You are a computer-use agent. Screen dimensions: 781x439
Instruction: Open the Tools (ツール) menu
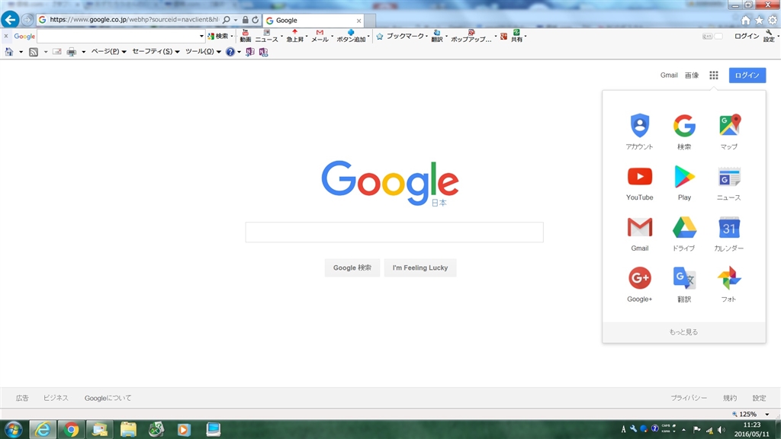click(203, 51)
